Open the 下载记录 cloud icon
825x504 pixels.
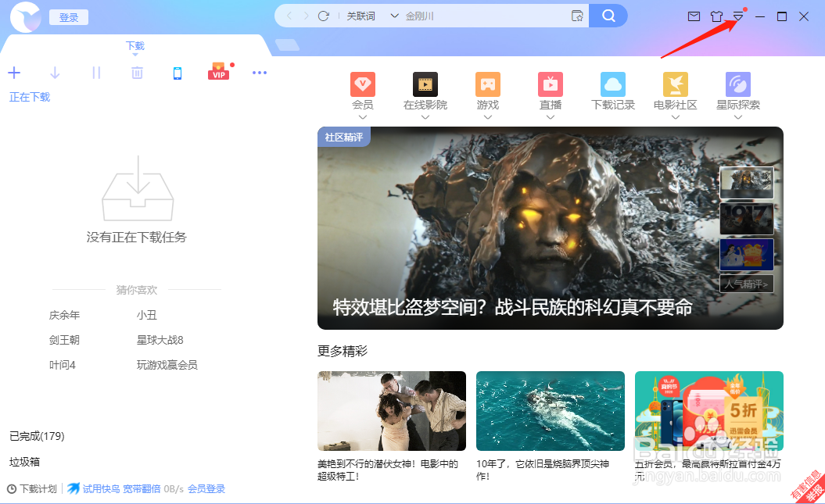pyautogui.click(x=613, y=84)
